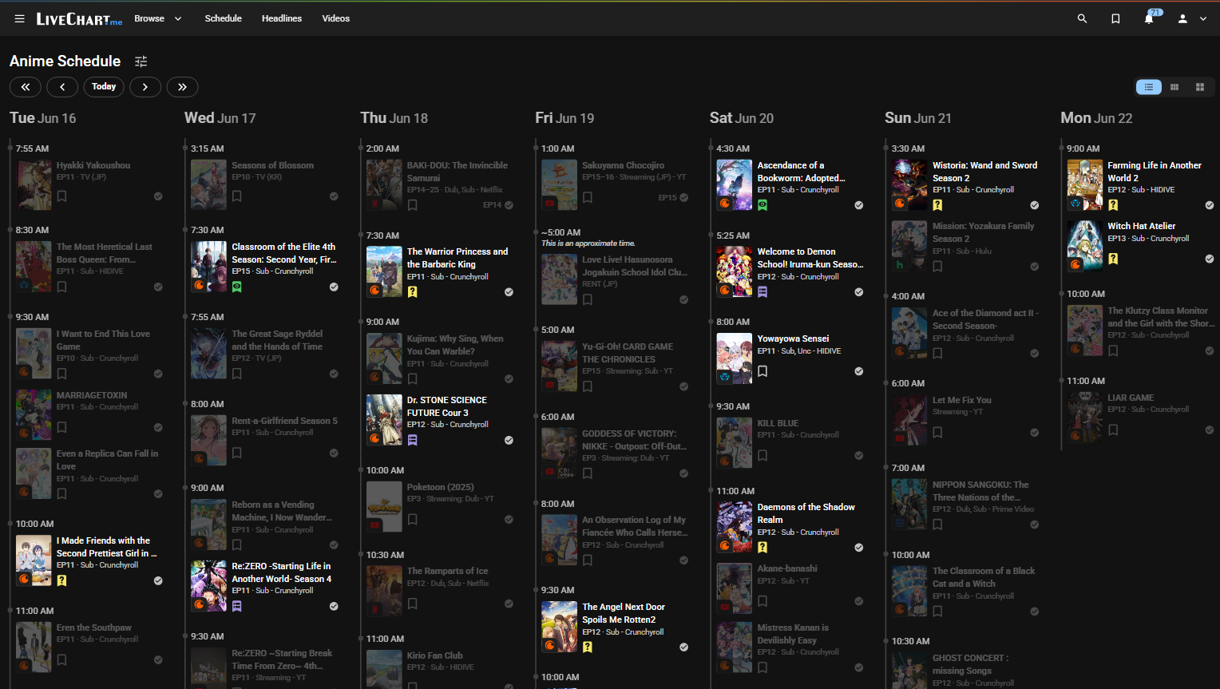Toggle watched check for Hyakki Yakoushou

coord(158,196)
